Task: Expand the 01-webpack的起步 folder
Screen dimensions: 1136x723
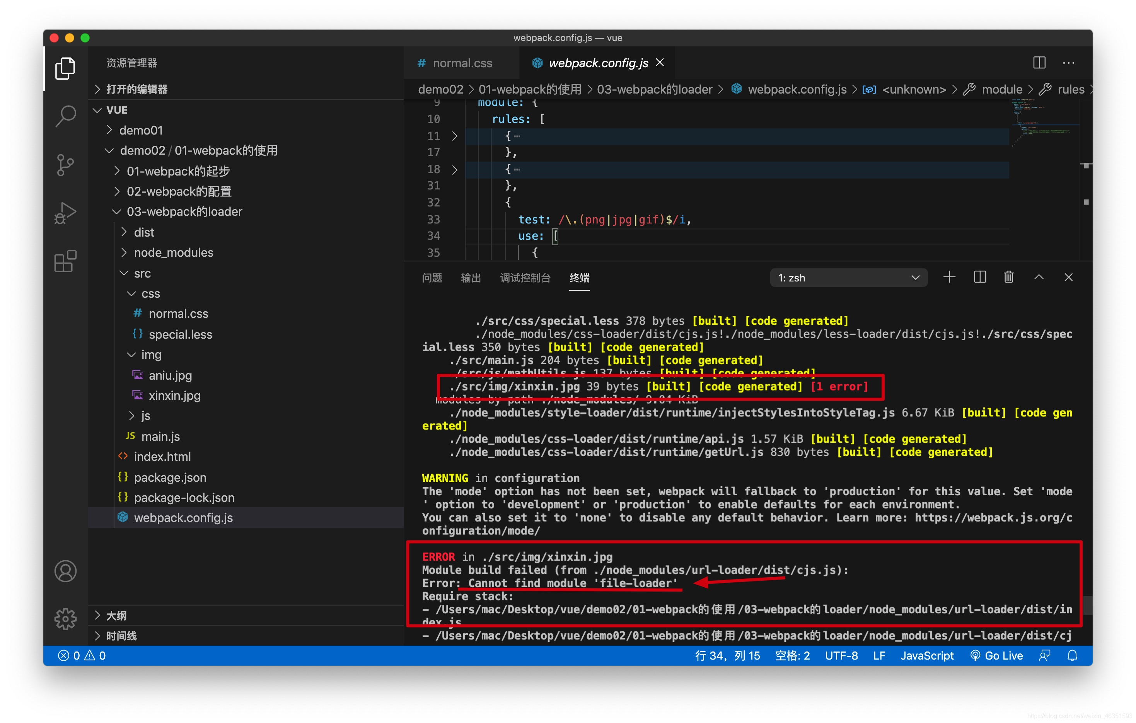Action: click(x=246, y=171)
